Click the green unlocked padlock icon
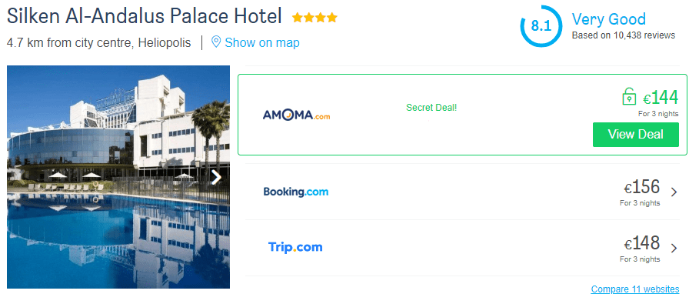689x304 pixels. [629, 96]
